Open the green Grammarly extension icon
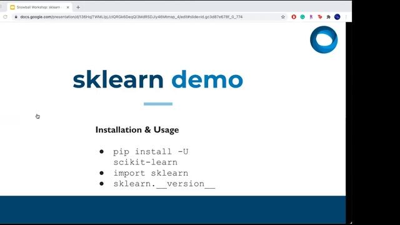400x225 pixels. pyautogui.click(x=302, y=17)
